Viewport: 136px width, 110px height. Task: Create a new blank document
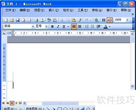point(6,20)
